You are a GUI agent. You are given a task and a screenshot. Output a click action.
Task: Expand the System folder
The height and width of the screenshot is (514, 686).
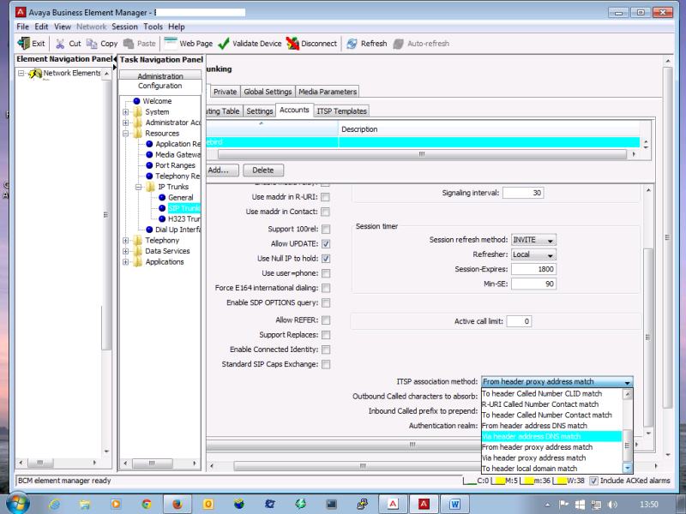[125, 112]
